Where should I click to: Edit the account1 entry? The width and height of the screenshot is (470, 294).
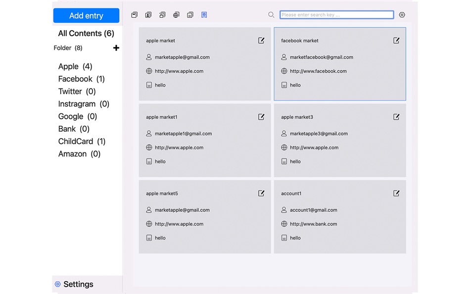click(396, 193)
